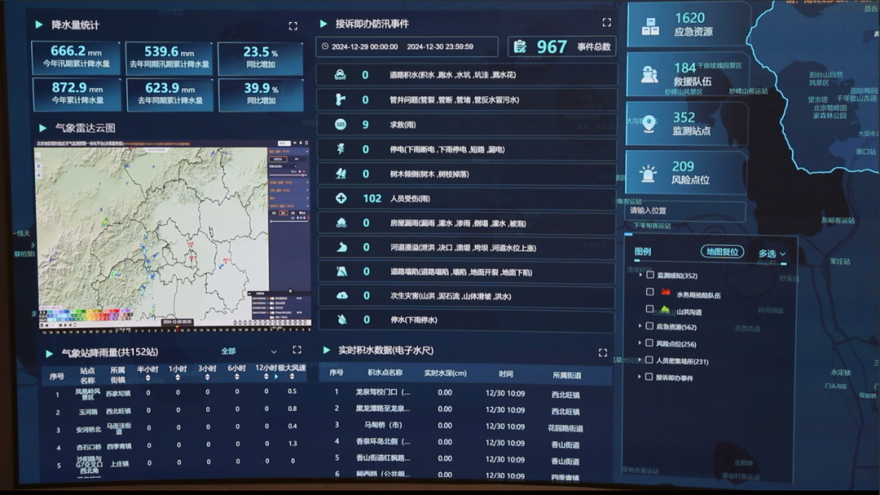Click the 事件总数 clipboard icon
The height and width of the screenshot is (495, 880).
point(520,46)
